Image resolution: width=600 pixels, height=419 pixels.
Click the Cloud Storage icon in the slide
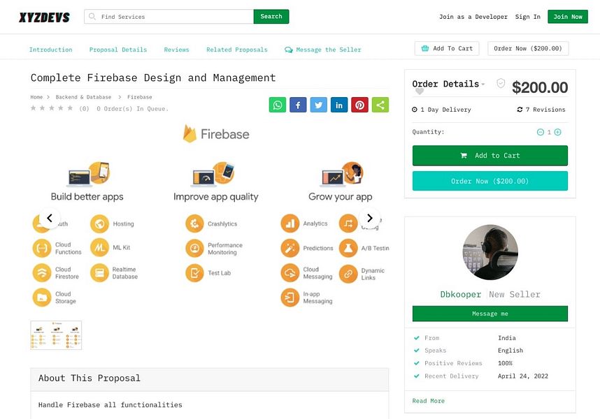coord(42,297)
